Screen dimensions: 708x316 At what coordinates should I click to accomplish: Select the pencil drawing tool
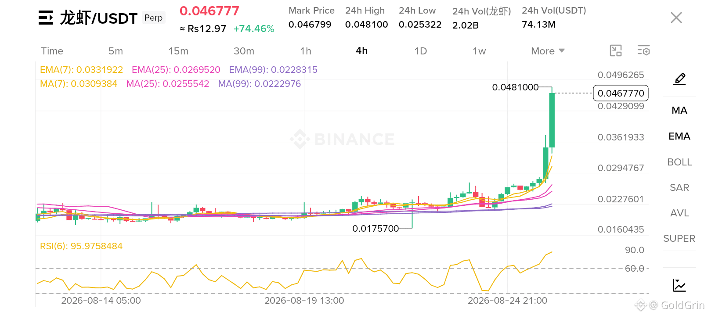(679, 79)
